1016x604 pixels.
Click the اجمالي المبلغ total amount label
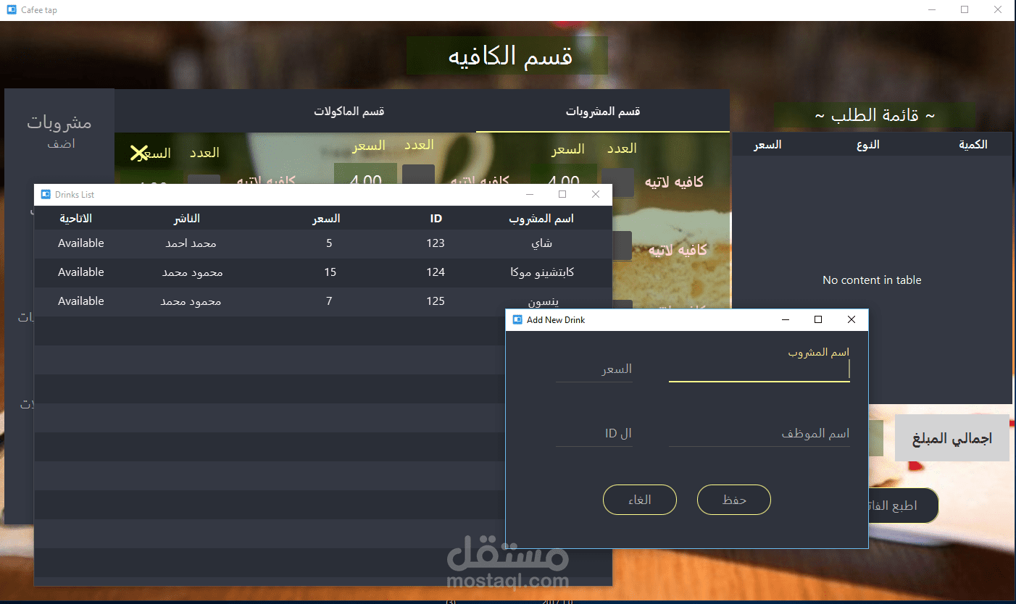pyautogui.click(x=952, y=437)
